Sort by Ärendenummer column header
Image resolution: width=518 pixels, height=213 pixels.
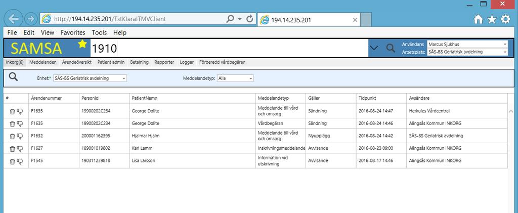click(54, 99)
